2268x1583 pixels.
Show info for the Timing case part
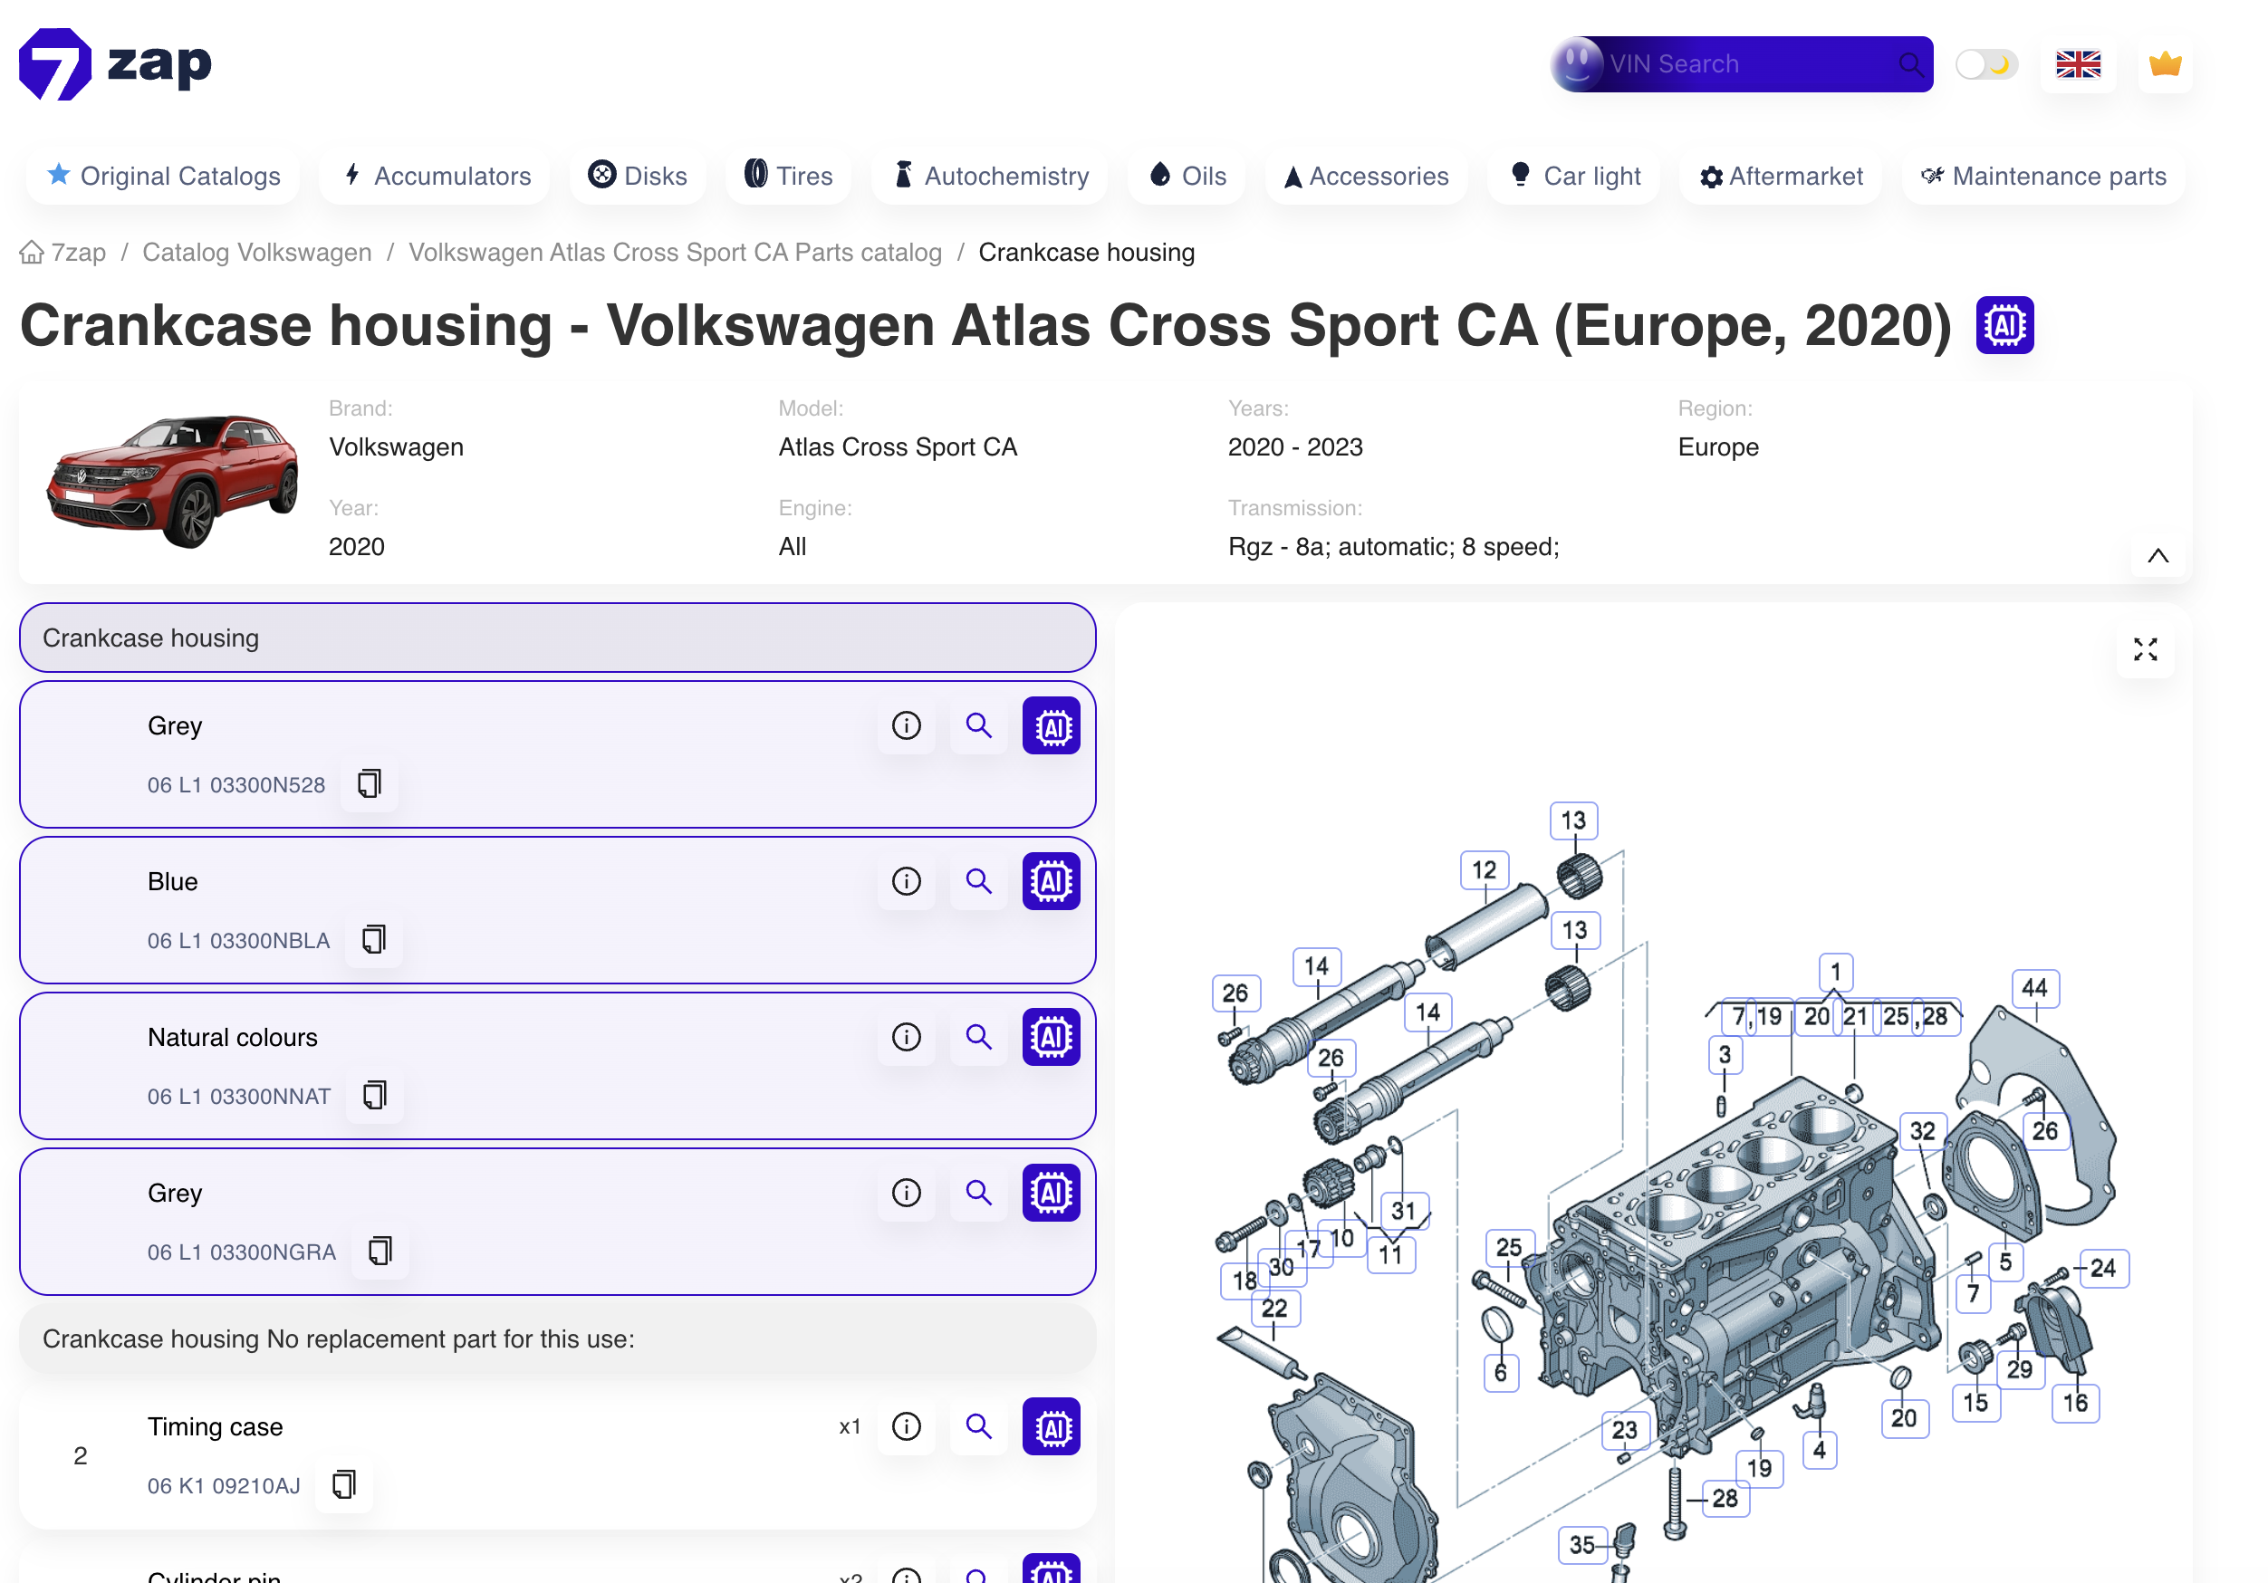click(x=906, y=1426)
